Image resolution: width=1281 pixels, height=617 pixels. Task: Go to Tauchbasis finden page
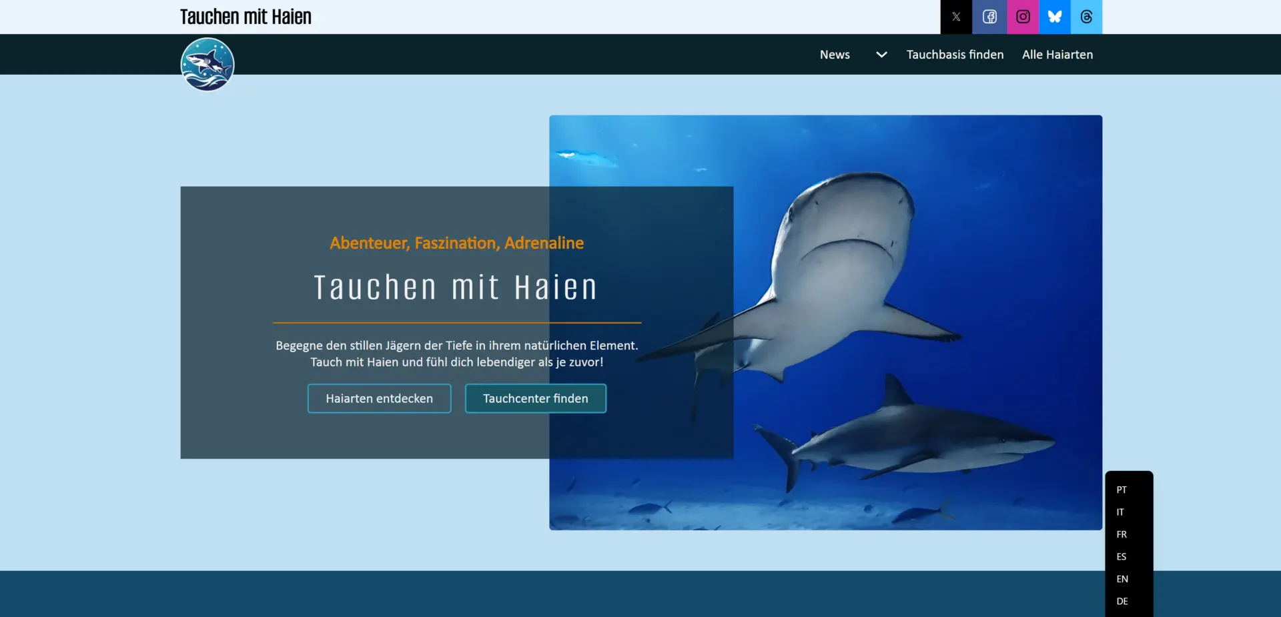click(955, 55)
